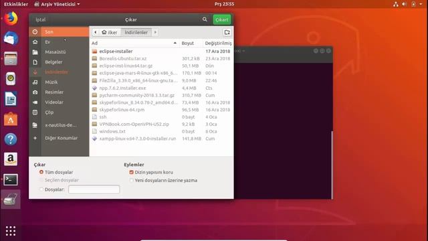Enable Yeni dosyaların üzerine yazma checkbox
Screen dimensions: 428x241
132,180
